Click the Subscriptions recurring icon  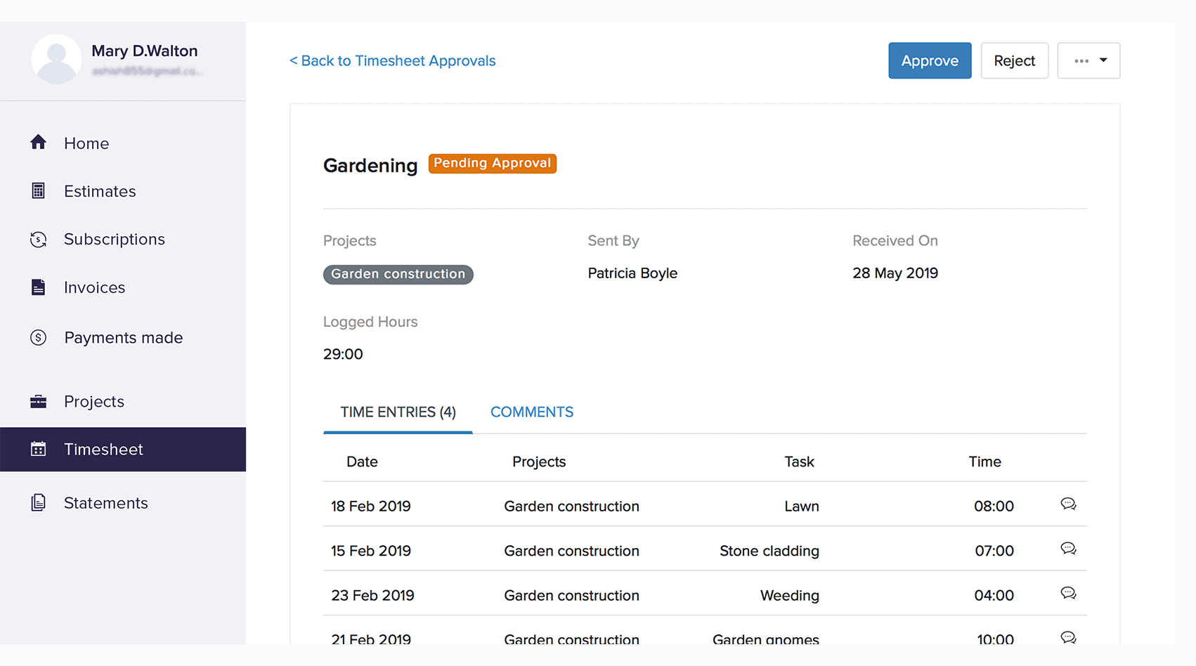(39, 239)
